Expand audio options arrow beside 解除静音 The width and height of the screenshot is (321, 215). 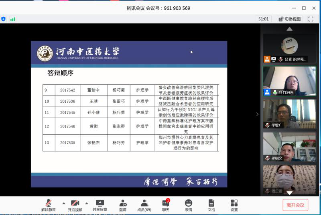tap(63, 203)
